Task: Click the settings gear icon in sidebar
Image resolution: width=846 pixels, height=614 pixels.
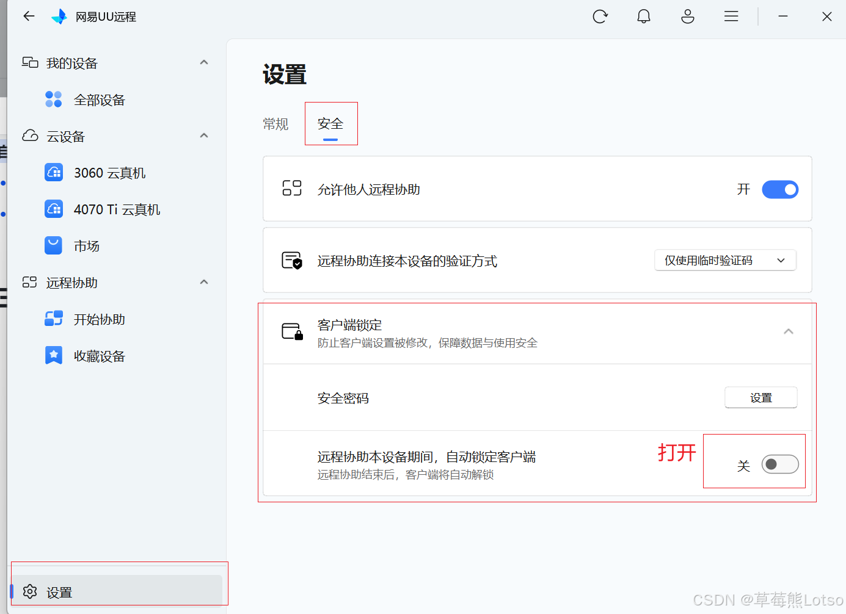Action: coord(30,591)
